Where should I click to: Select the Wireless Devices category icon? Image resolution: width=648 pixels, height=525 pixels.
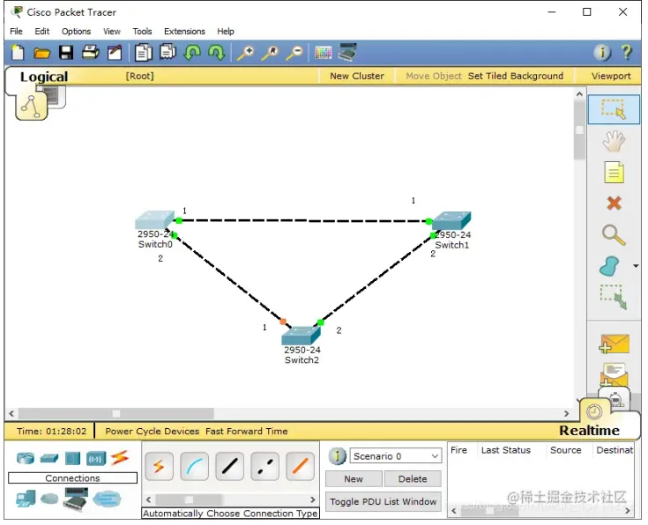[x=96, y=459]
